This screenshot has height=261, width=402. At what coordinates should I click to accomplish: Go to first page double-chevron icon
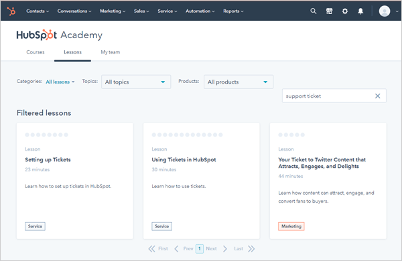click(x=151, y=249)
